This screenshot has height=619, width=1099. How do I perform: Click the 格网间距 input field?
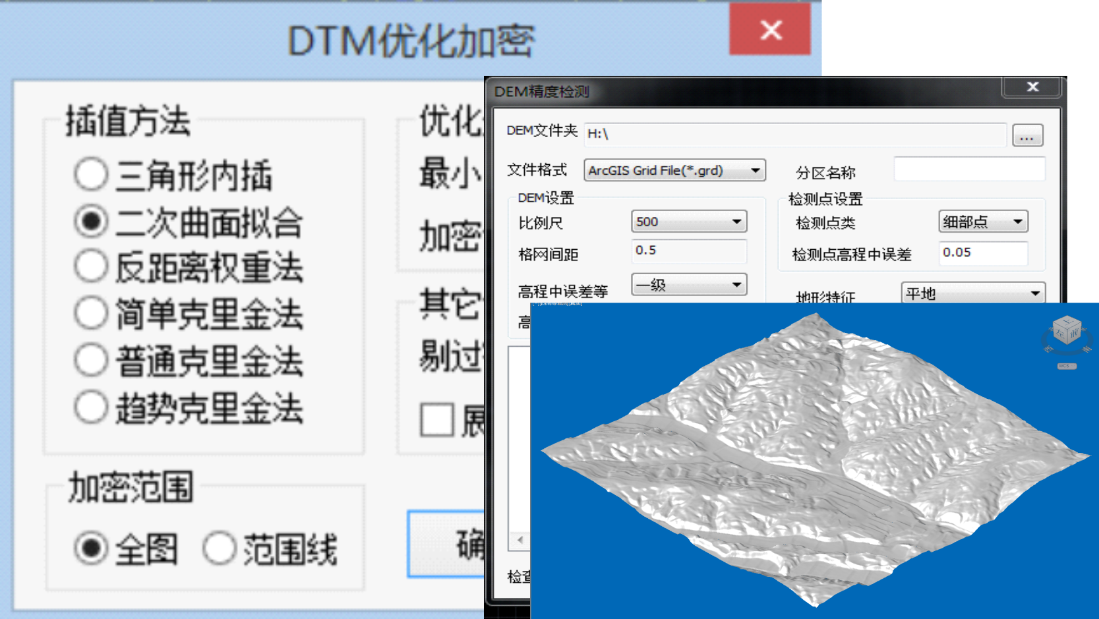pyautogui.click(x=688, y=251)
